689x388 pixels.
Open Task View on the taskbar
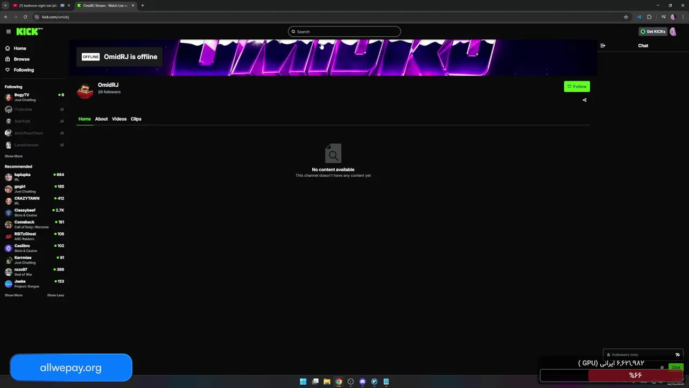click(315, 382)
